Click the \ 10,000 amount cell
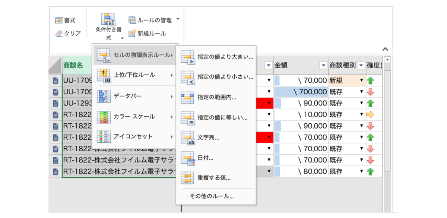This screenshot has height=218, width=447. coord(301,114)
